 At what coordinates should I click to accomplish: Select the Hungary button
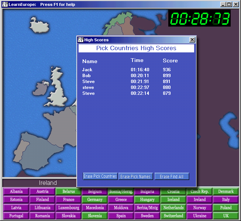click(147, 200)
